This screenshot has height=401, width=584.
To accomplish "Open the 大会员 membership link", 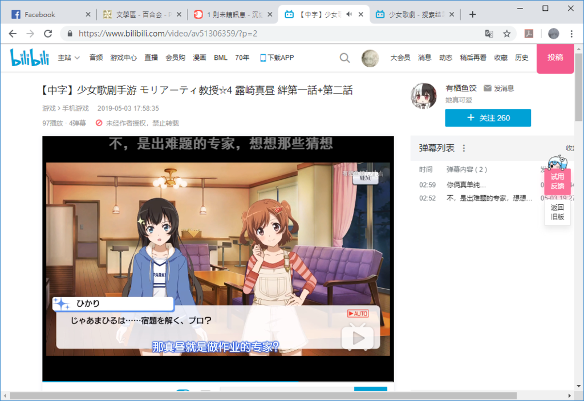I will point(400,58).
